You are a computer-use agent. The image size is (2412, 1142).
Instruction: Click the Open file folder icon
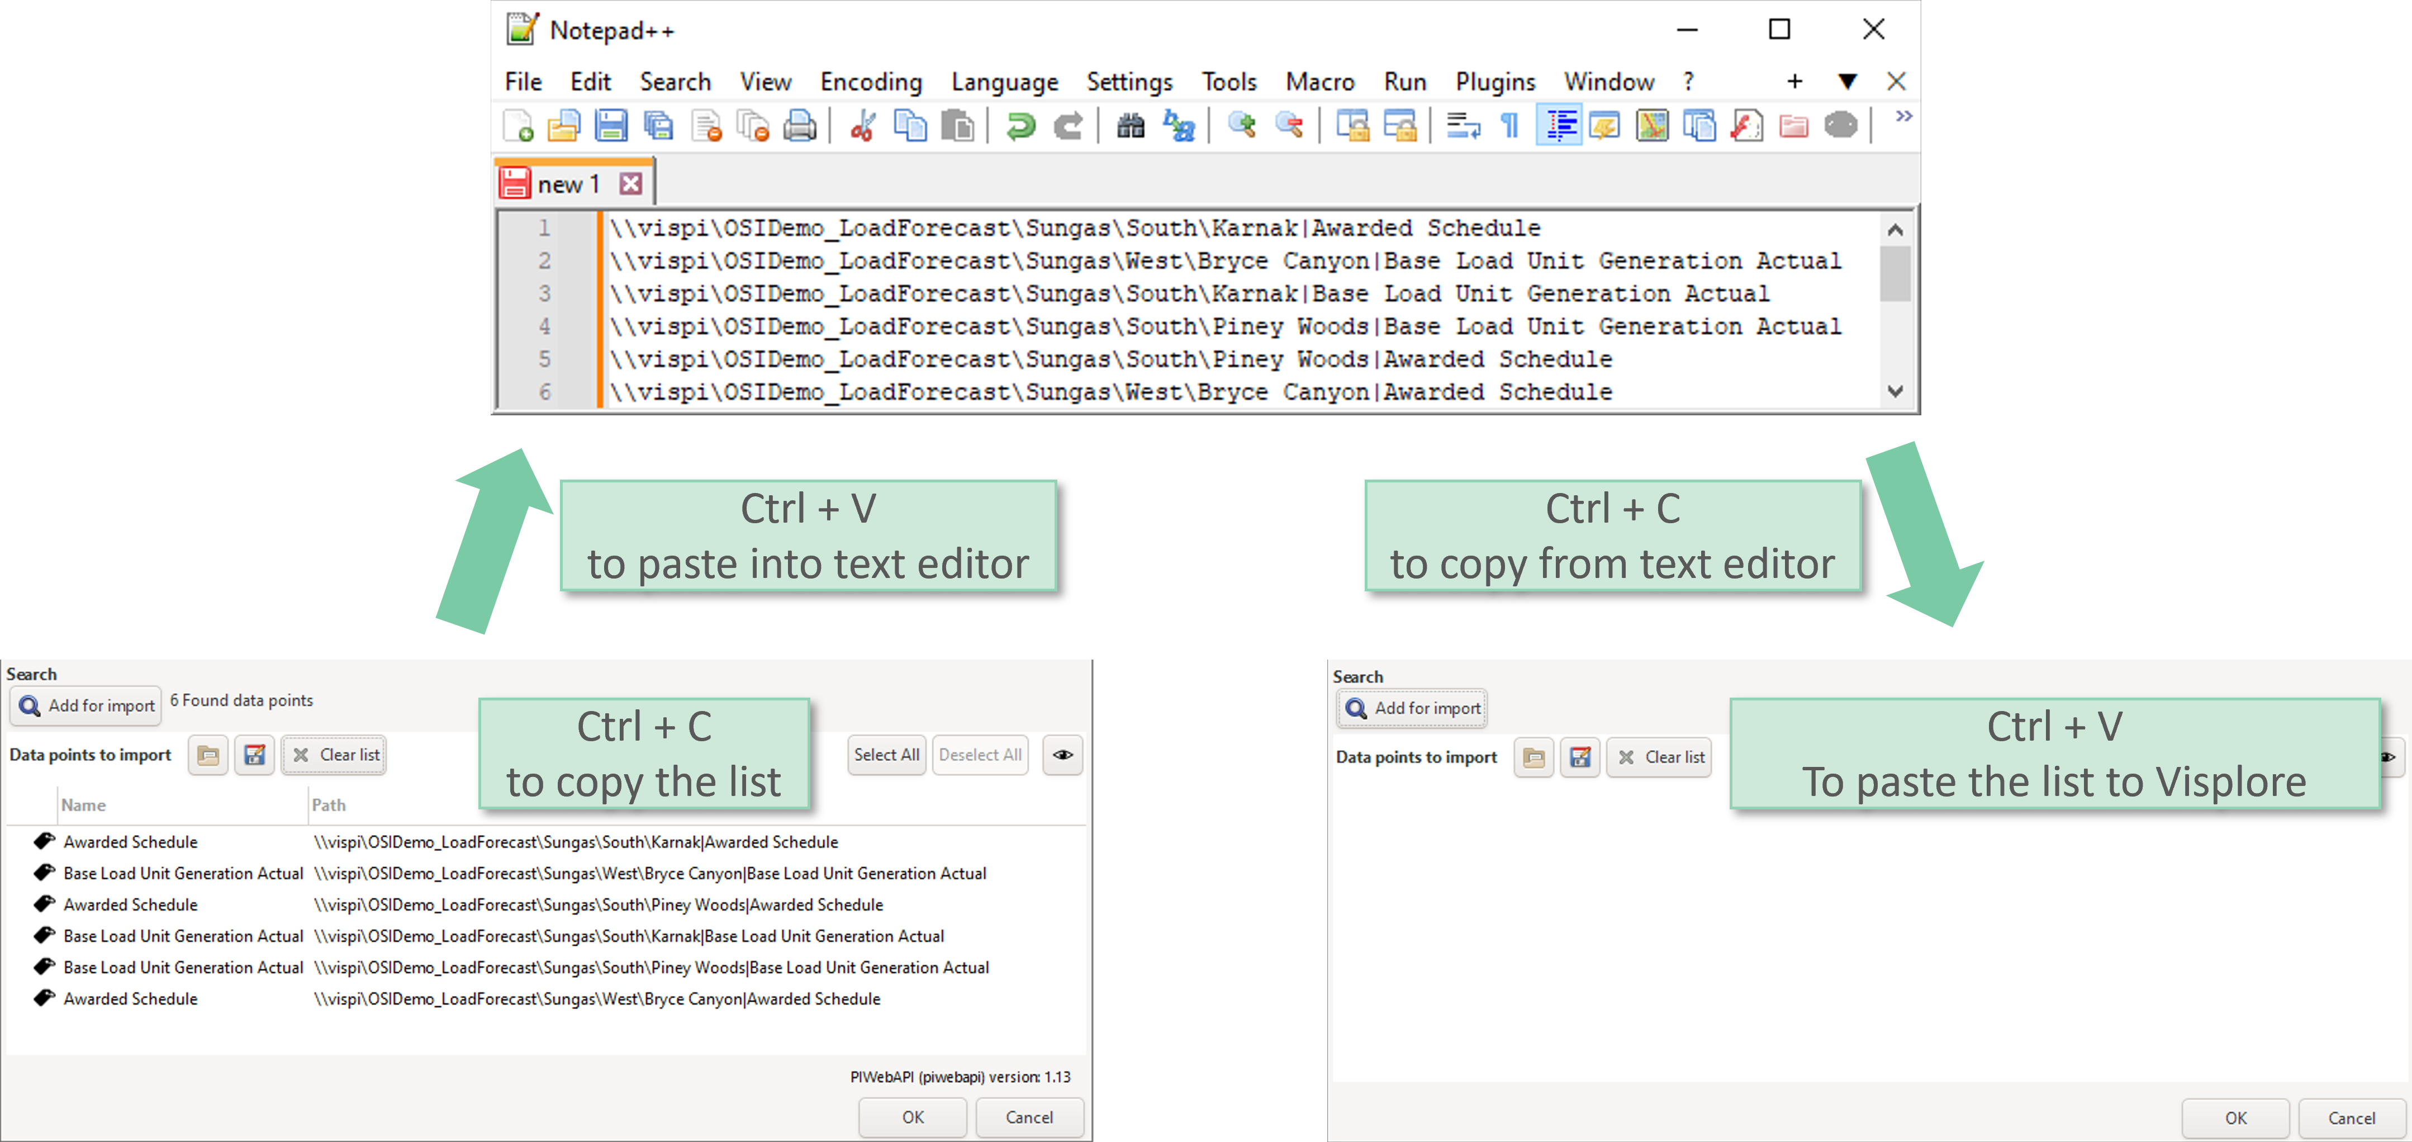(x=564, y=126)
